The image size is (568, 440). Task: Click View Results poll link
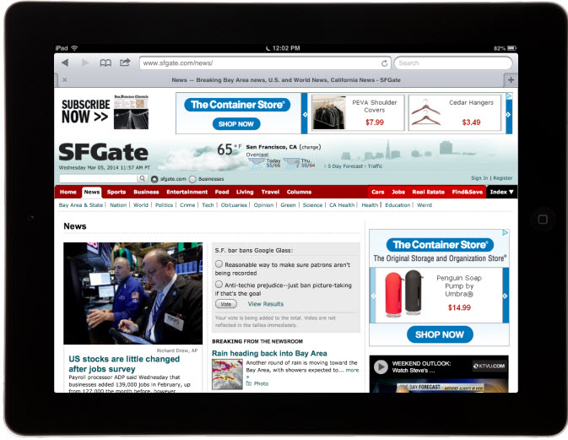tap(266, 304)
